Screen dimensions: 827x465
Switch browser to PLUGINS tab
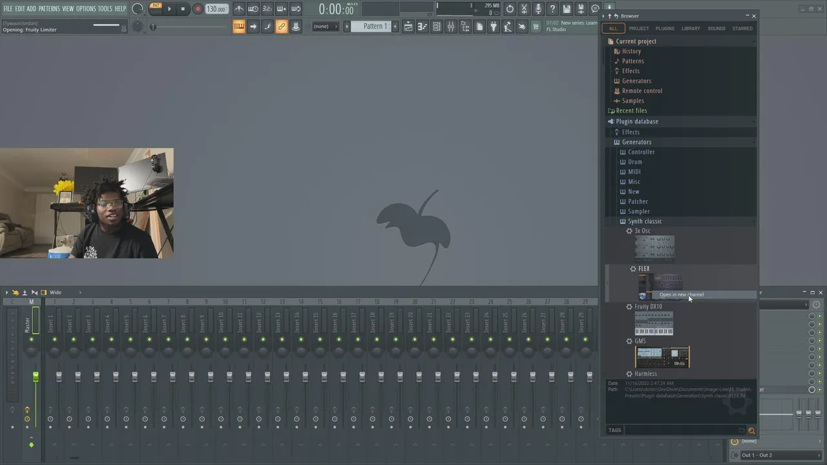(x=665, y=28)
